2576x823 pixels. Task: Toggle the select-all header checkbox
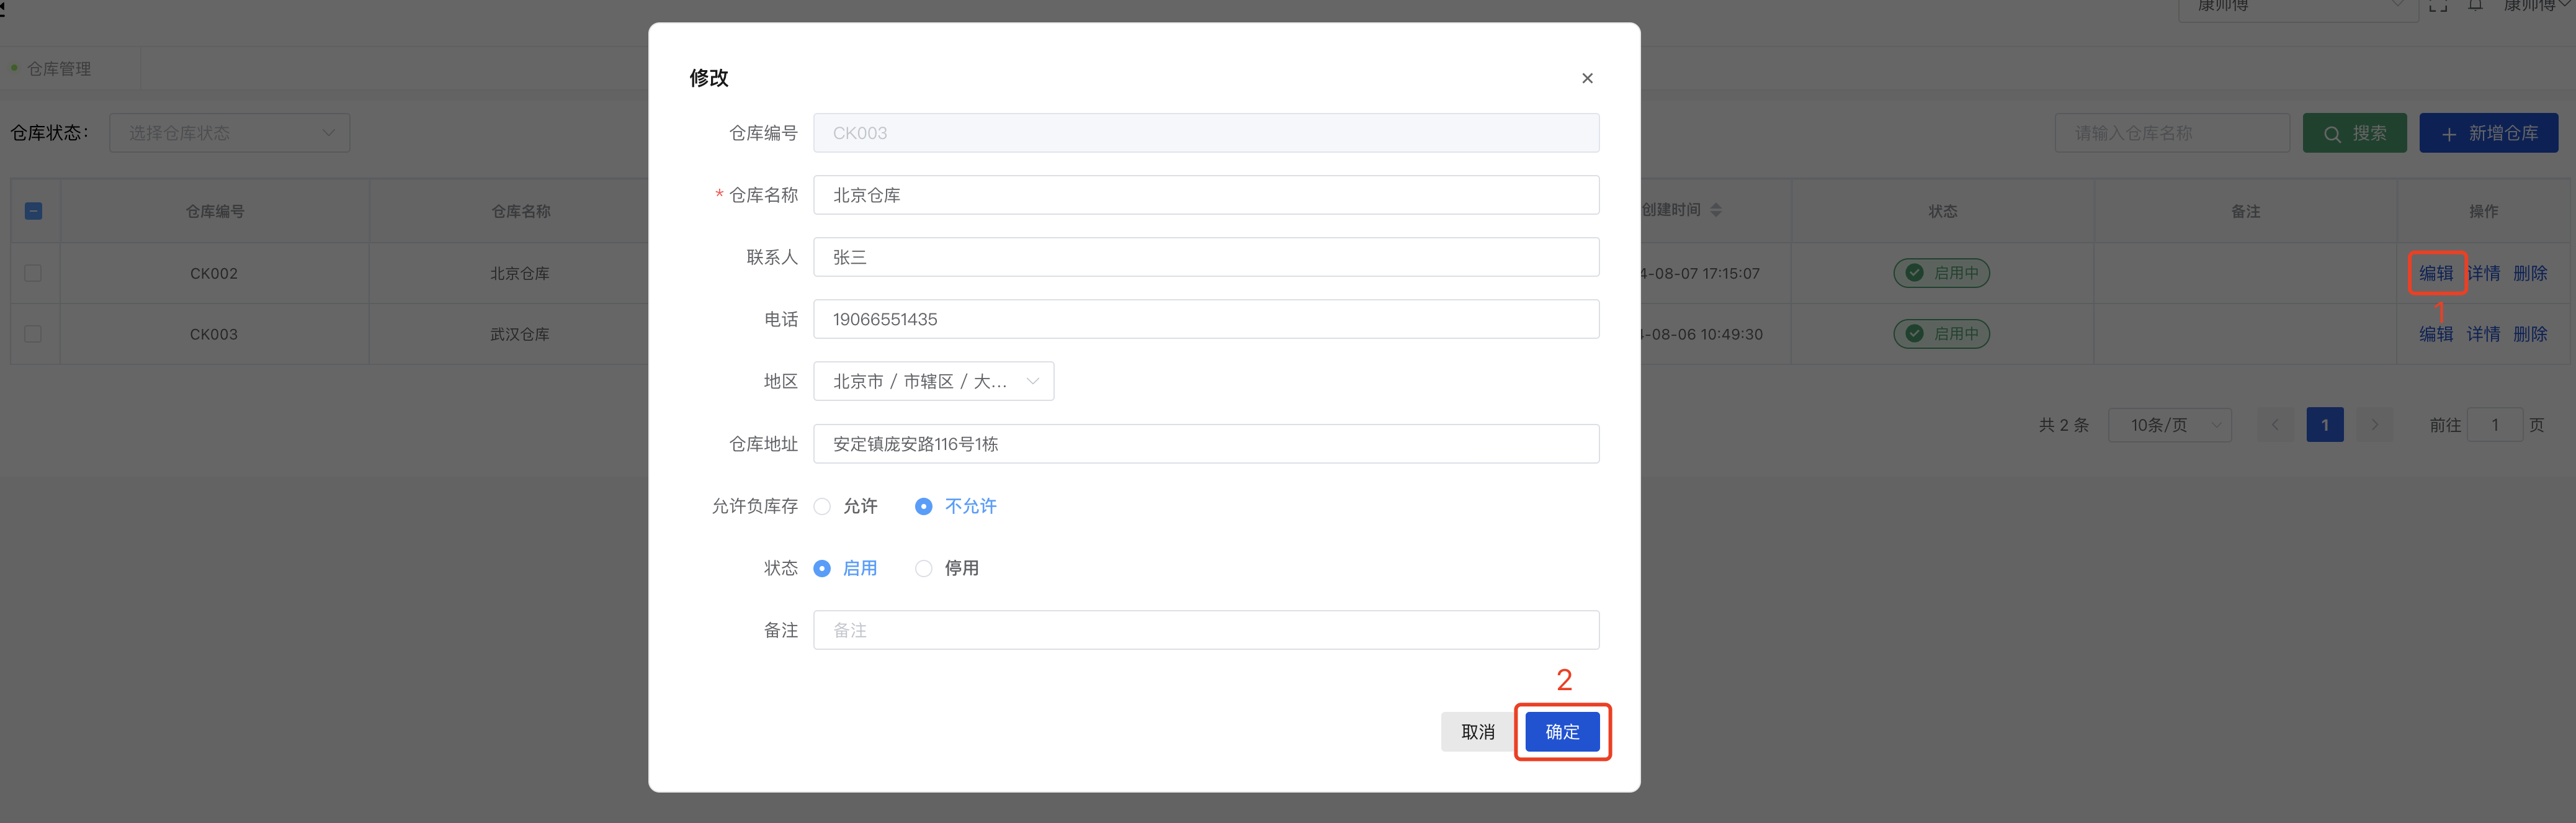coord(33,211)
